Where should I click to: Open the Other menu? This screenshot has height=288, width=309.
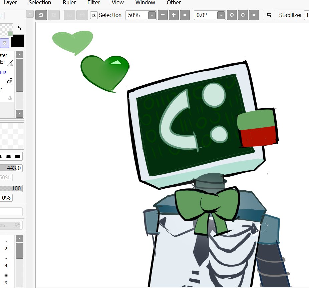(174, 3)
